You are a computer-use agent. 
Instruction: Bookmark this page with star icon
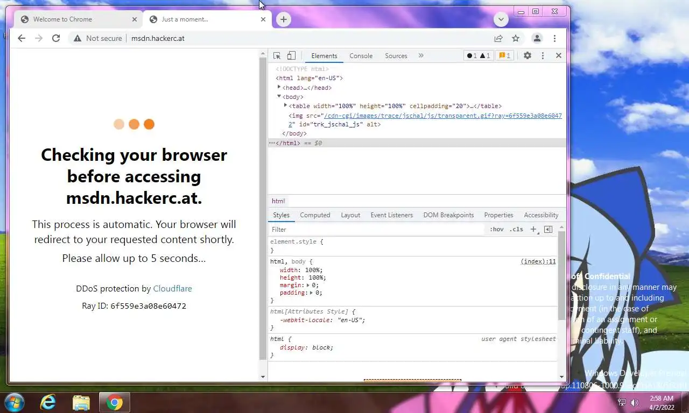(x=516, y=38)
